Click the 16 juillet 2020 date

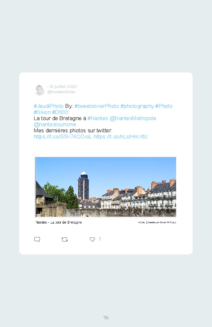[63, 86]
